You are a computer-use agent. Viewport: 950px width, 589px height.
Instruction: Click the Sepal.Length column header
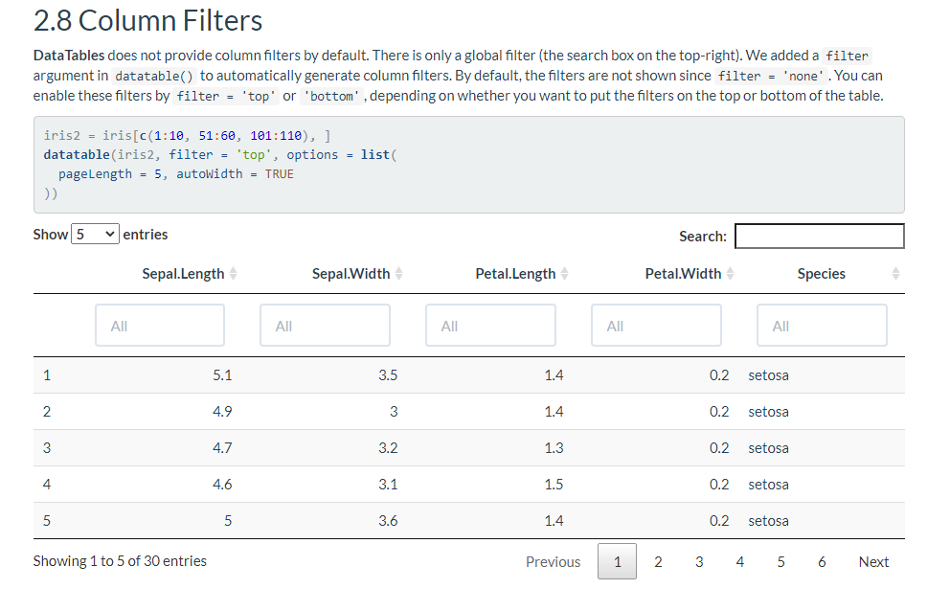point(183,274)
